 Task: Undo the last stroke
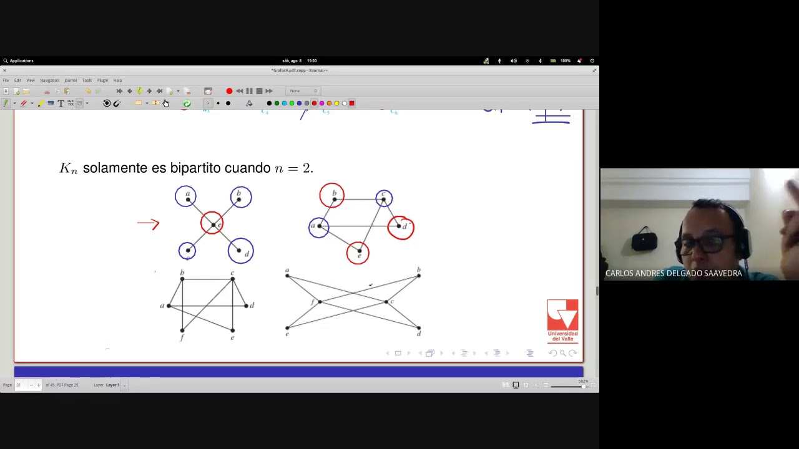[88, 91]
